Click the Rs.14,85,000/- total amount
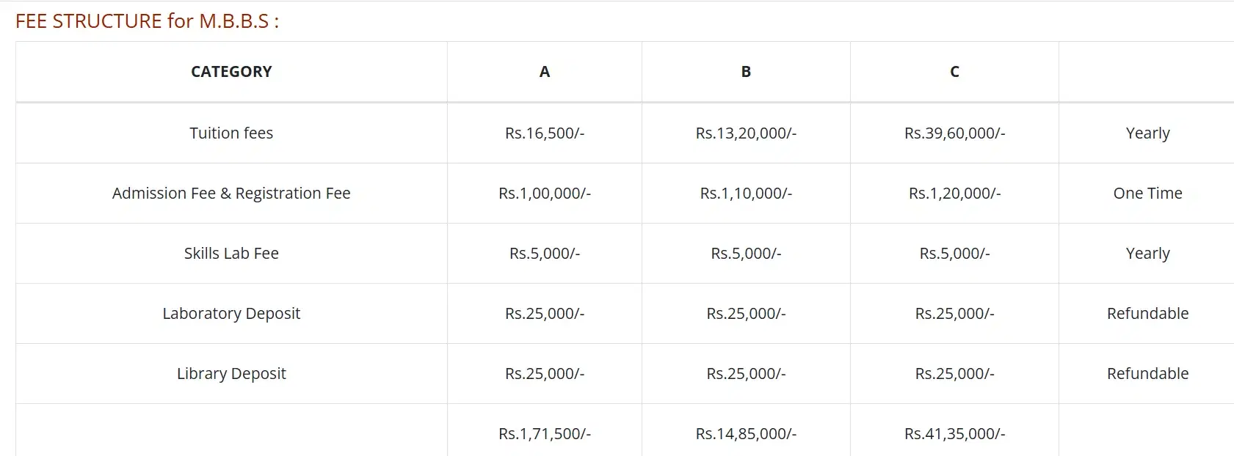 [746, 434]
